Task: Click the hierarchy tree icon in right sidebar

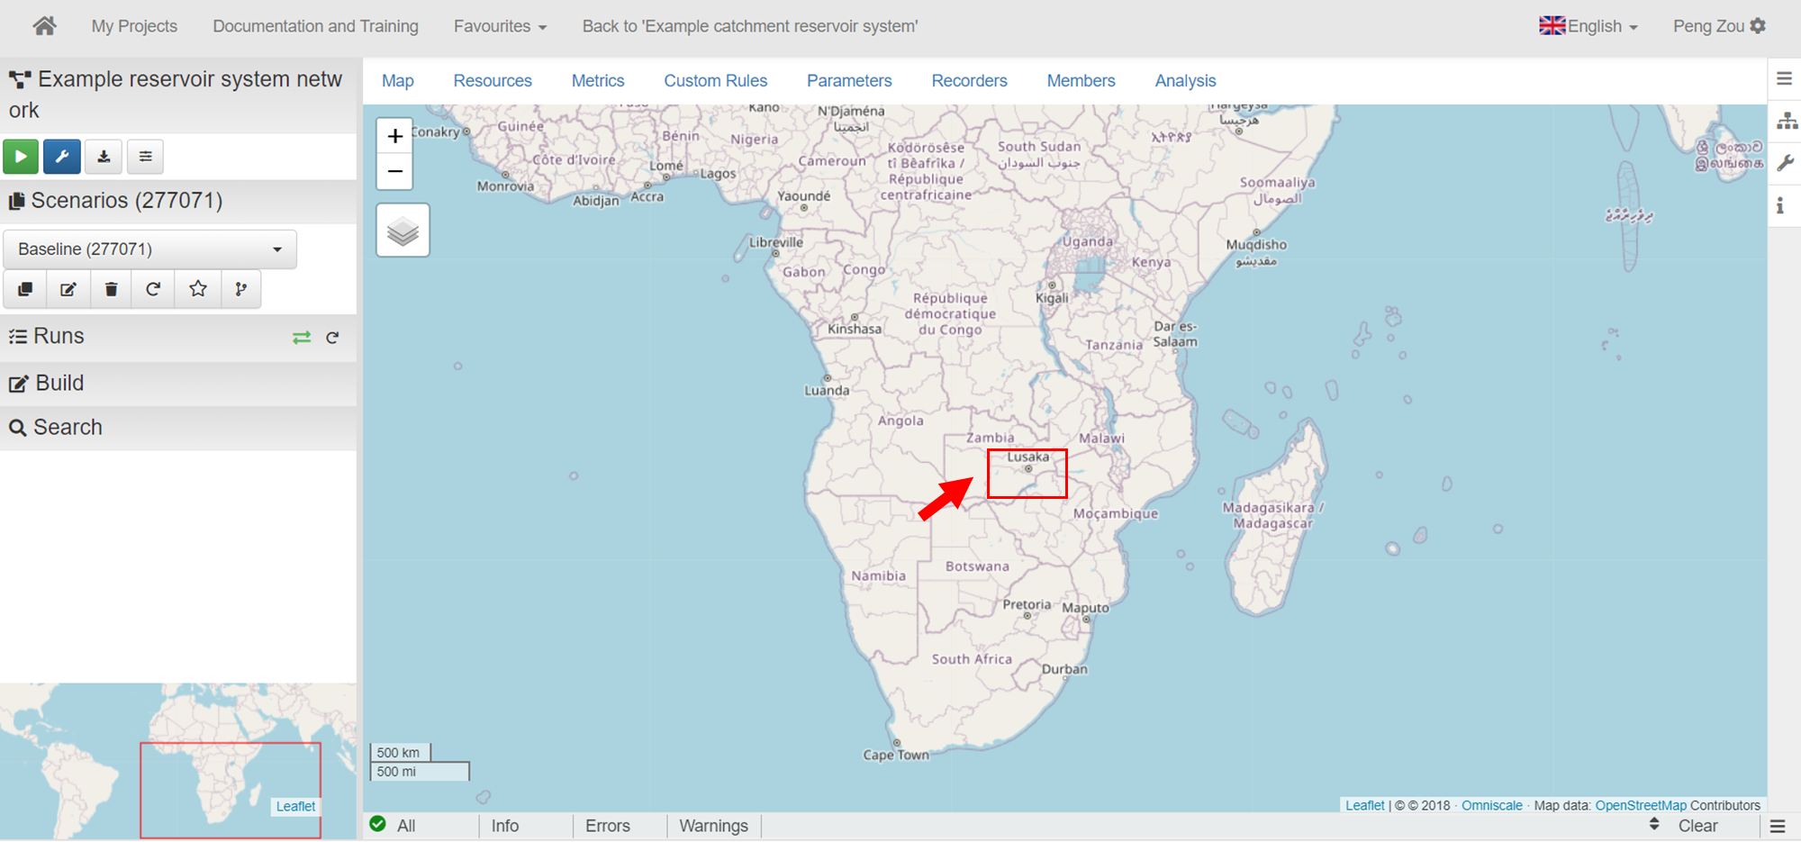Action: 1787,121
